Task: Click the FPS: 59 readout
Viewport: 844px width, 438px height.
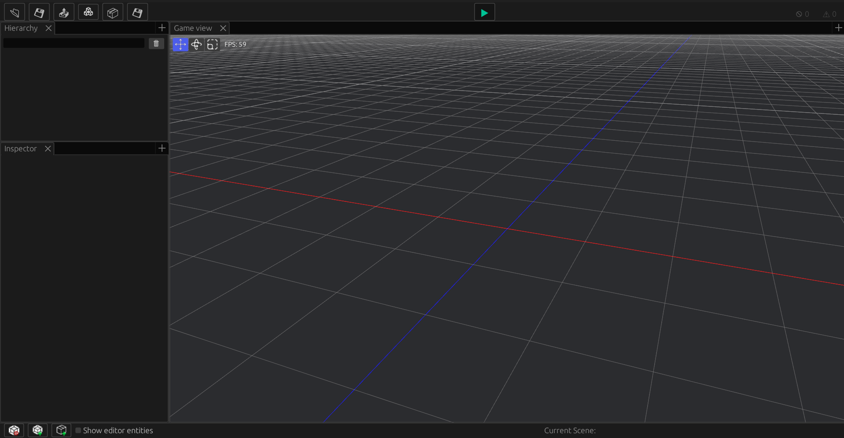Action: click(236, 44)
